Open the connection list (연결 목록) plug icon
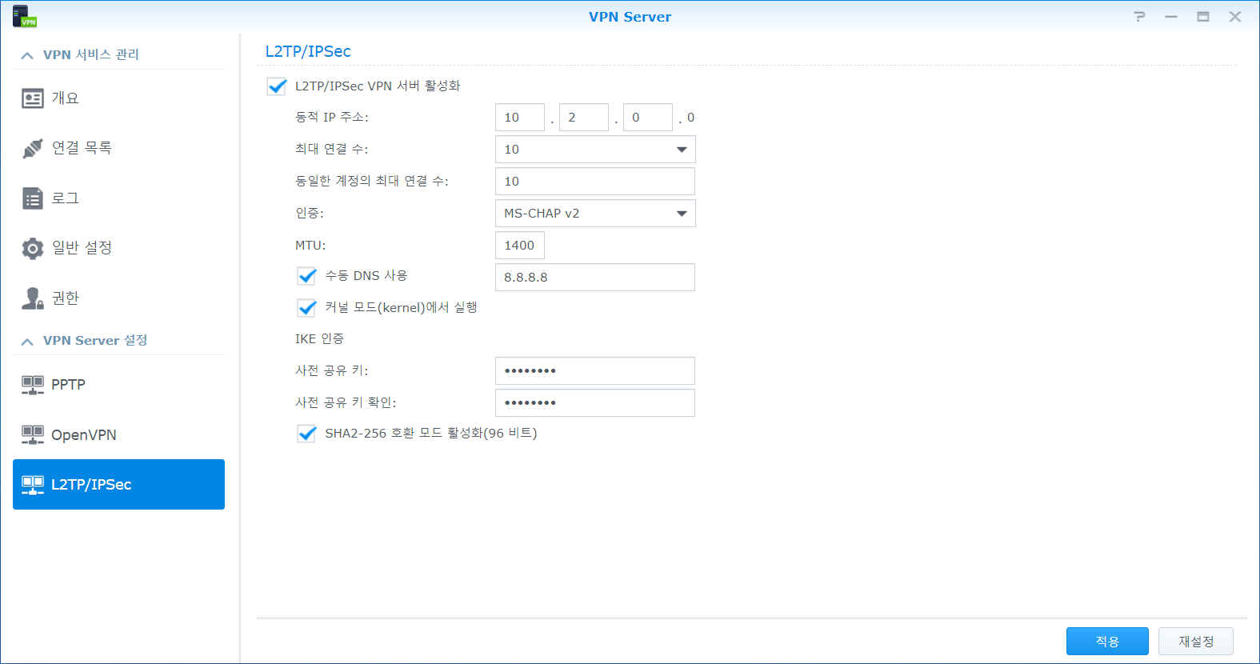 pyautogui.click(x=33, y=148)
